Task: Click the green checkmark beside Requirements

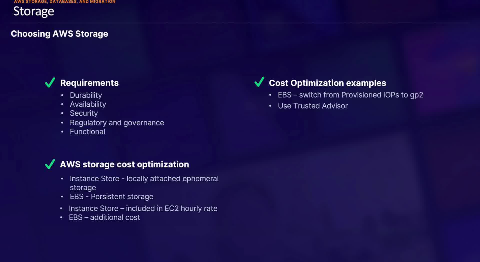Action: (x=50, y=83)
